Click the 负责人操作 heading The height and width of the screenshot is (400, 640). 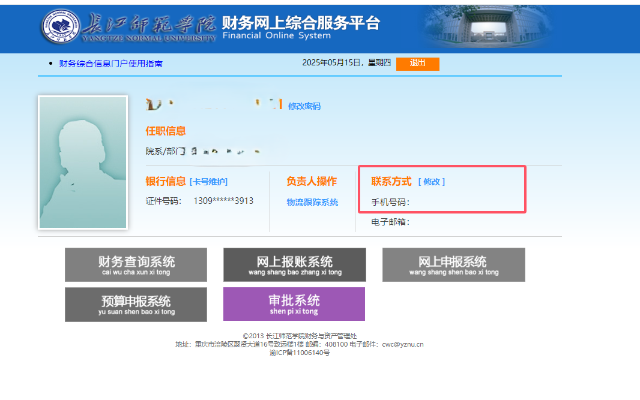tap(312, 182)
